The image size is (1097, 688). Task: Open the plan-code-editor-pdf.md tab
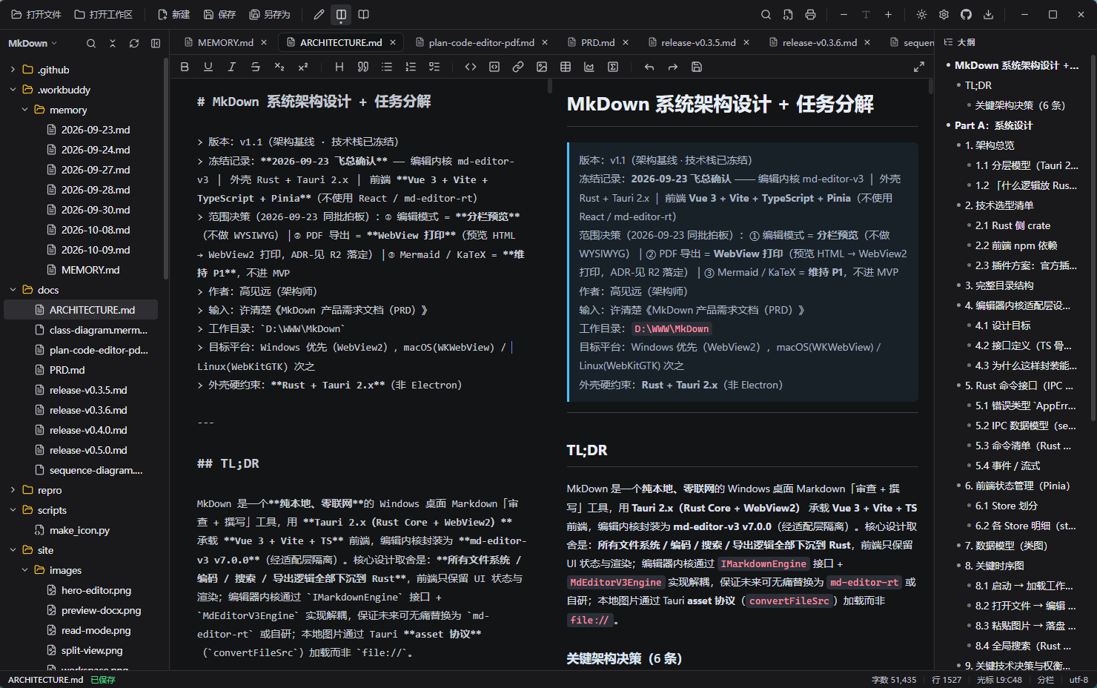tap(481, 42)
